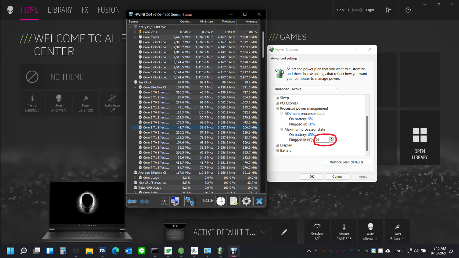This screenshot has width=459, height=258.
Task: Open Windows Start button on taskbar
Action: [x=10, y=251]
